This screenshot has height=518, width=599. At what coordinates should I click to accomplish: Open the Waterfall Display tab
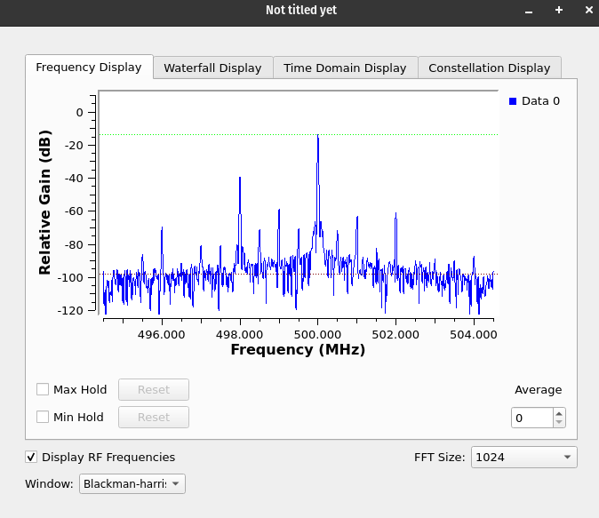(x=212, y=68)
